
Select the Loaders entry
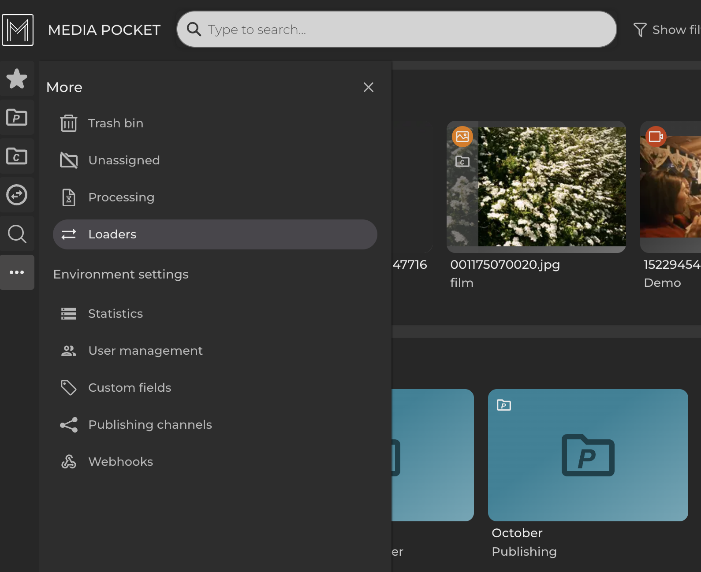point(215,234)
